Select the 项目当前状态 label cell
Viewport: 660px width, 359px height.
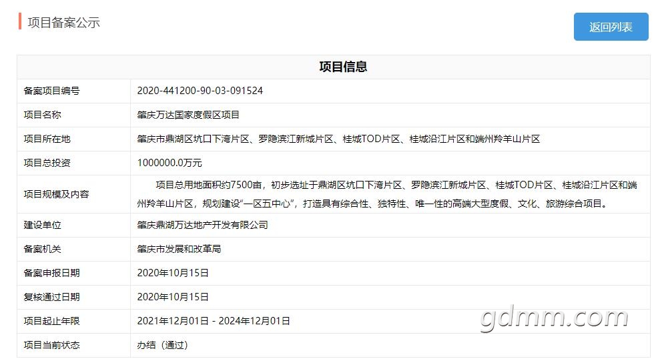pos(73,345)
